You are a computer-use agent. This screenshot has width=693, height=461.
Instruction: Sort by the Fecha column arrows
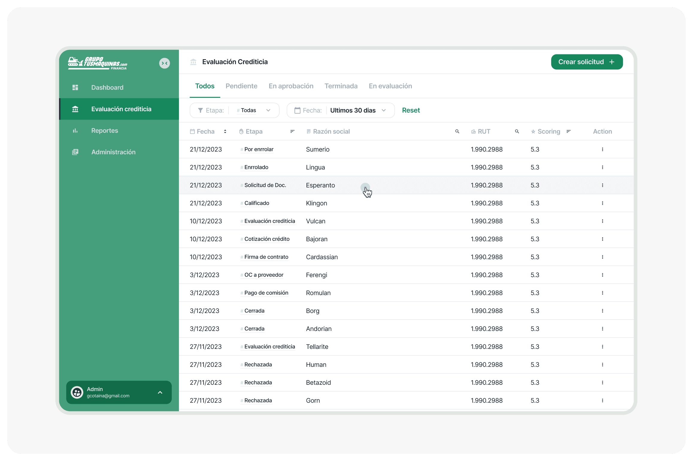tap(225, 131)
